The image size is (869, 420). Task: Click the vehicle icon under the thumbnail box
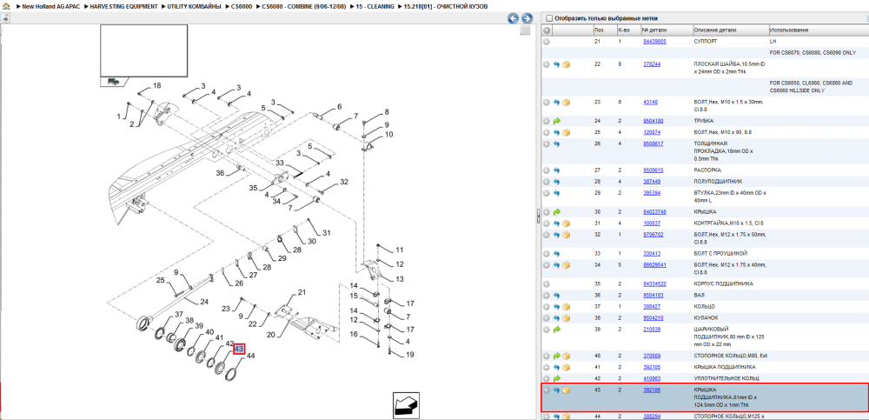(113, 81)
